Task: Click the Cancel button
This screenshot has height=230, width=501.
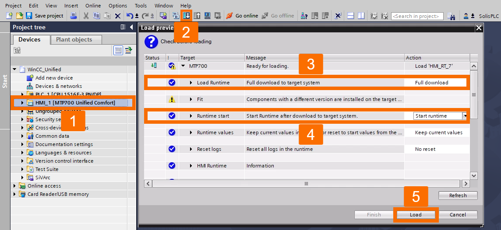Action: 458,215
